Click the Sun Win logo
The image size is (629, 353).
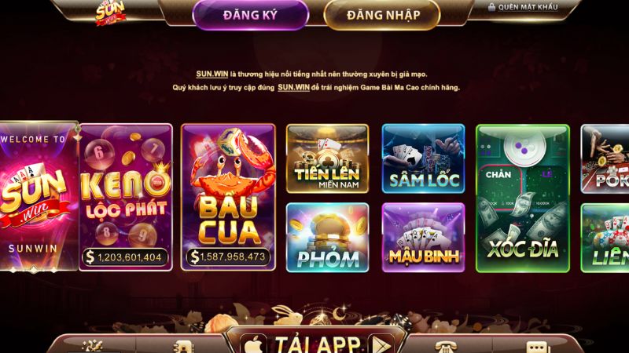(110, 13)
